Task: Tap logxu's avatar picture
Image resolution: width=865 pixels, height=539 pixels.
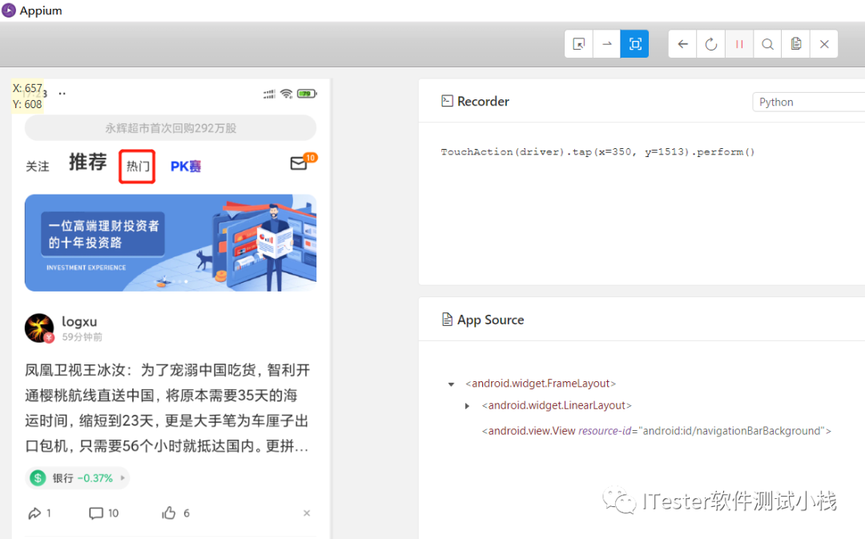Action: 40,328
